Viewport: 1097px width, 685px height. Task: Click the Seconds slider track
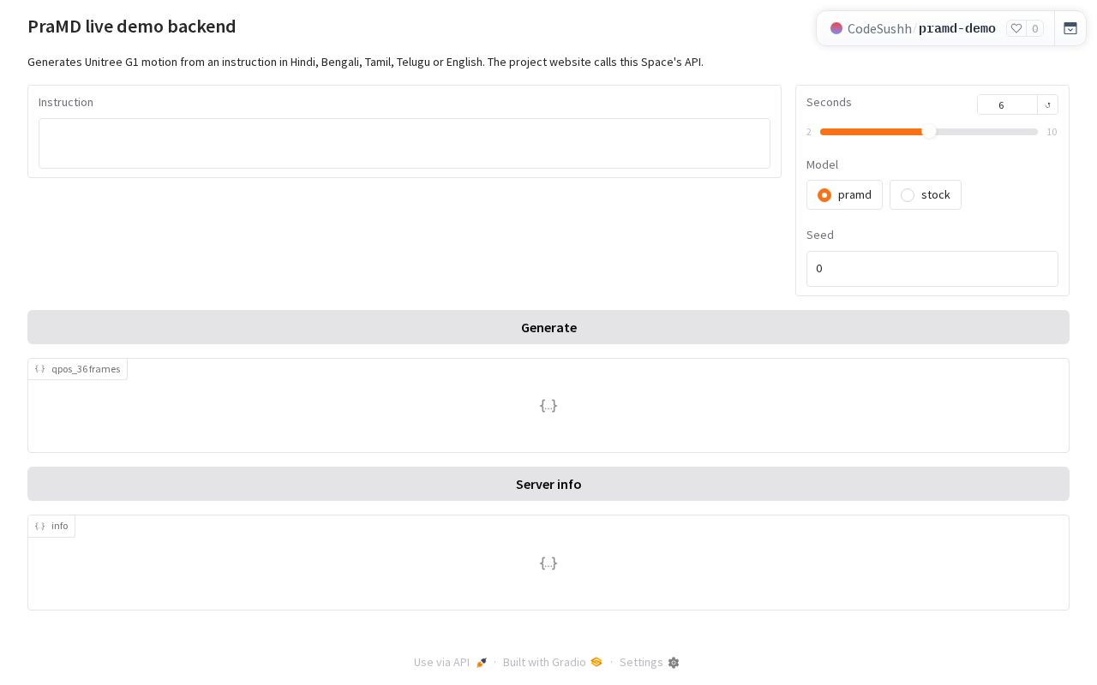[x=929, y=132]
